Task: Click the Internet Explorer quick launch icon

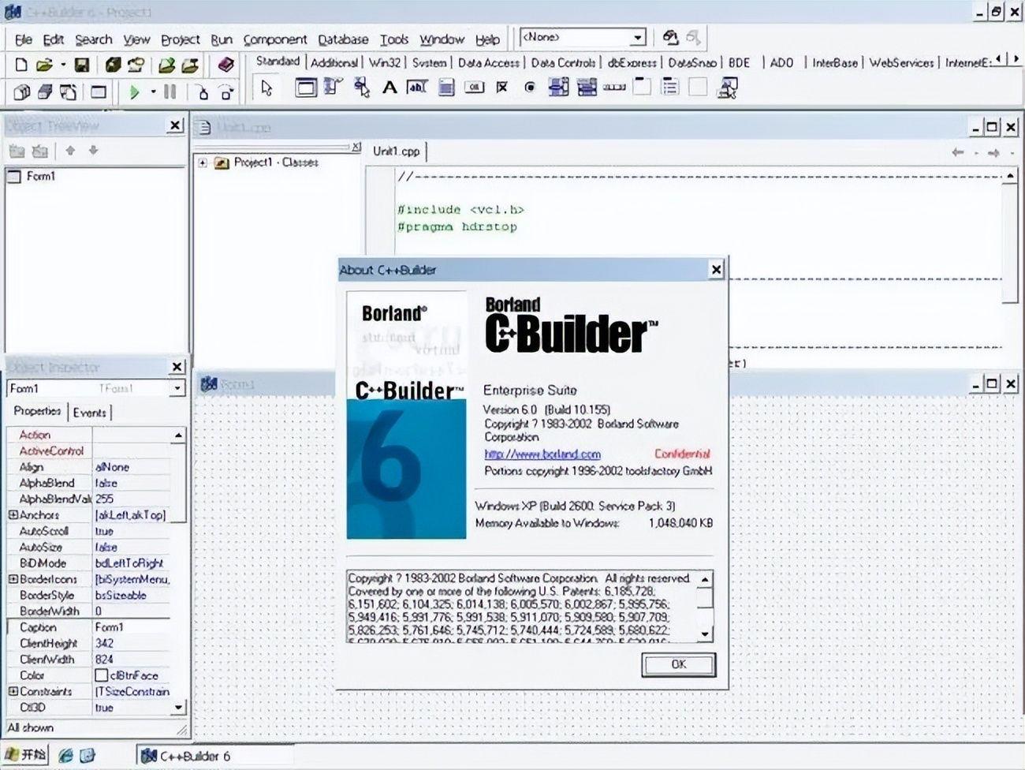Action: click(66, 755)
